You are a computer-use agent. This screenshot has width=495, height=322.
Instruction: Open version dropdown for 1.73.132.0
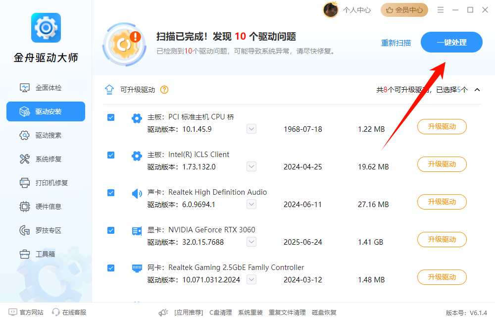pyautogui.click(x=251, y=166)
